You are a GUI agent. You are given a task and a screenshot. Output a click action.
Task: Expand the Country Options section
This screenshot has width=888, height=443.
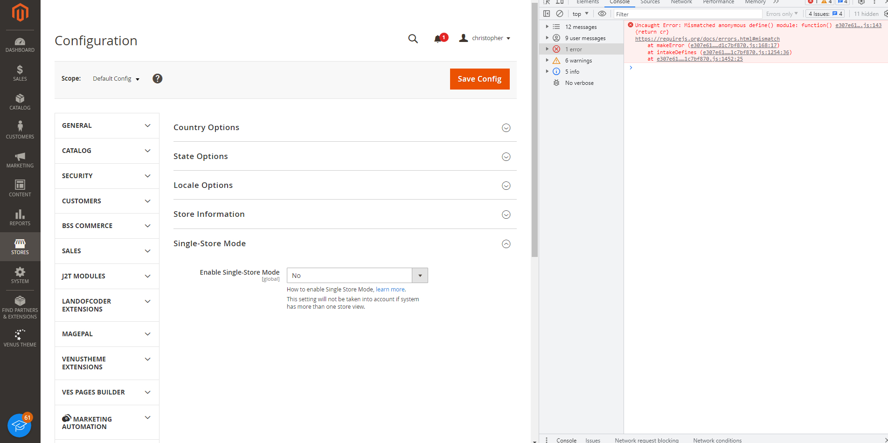coord(506,128)
